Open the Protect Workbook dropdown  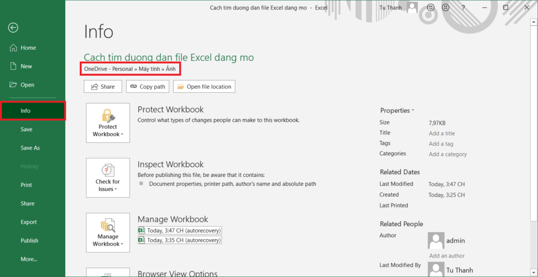click(108, 123)
